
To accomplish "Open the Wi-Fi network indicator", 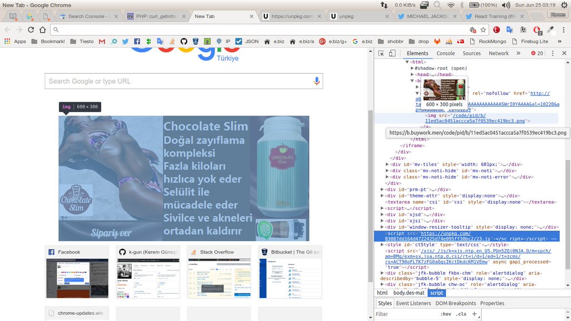I will point(451,5).
